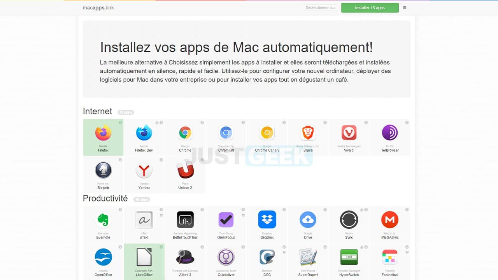Select the BetterTouchTool icon
498x280 pixels.
185,220
